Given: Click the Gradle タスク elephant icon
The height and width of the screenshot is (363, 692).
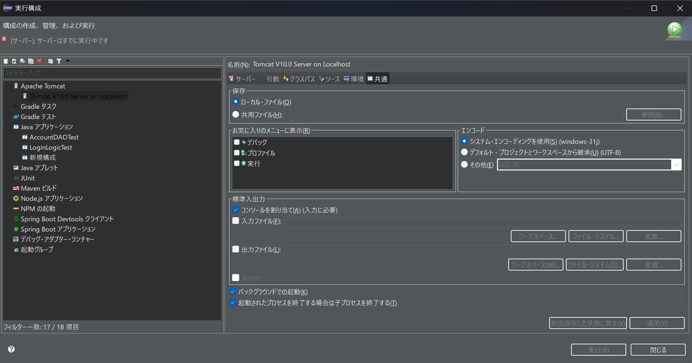Looking at the screenshot, I should point(16,107).
